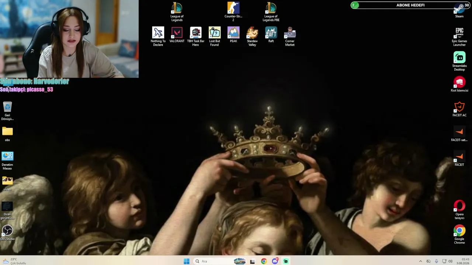Launch the FACEIT desktop shortcut
The height and width of the screenshot is (265, 472).
pos(459,158)
